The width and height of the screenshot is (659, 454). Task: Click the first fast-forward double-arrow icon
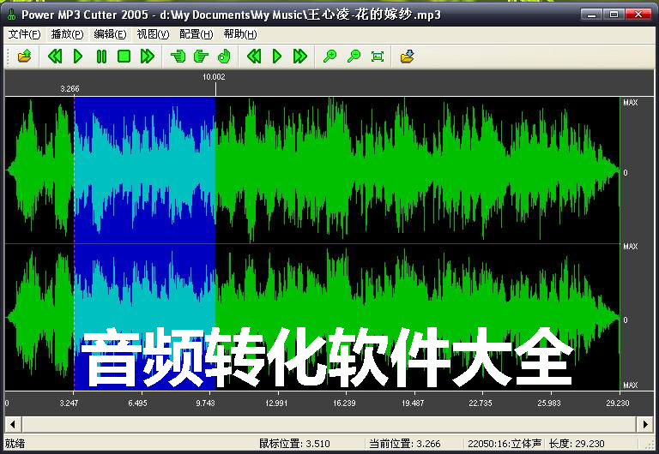tap(147, 56)
